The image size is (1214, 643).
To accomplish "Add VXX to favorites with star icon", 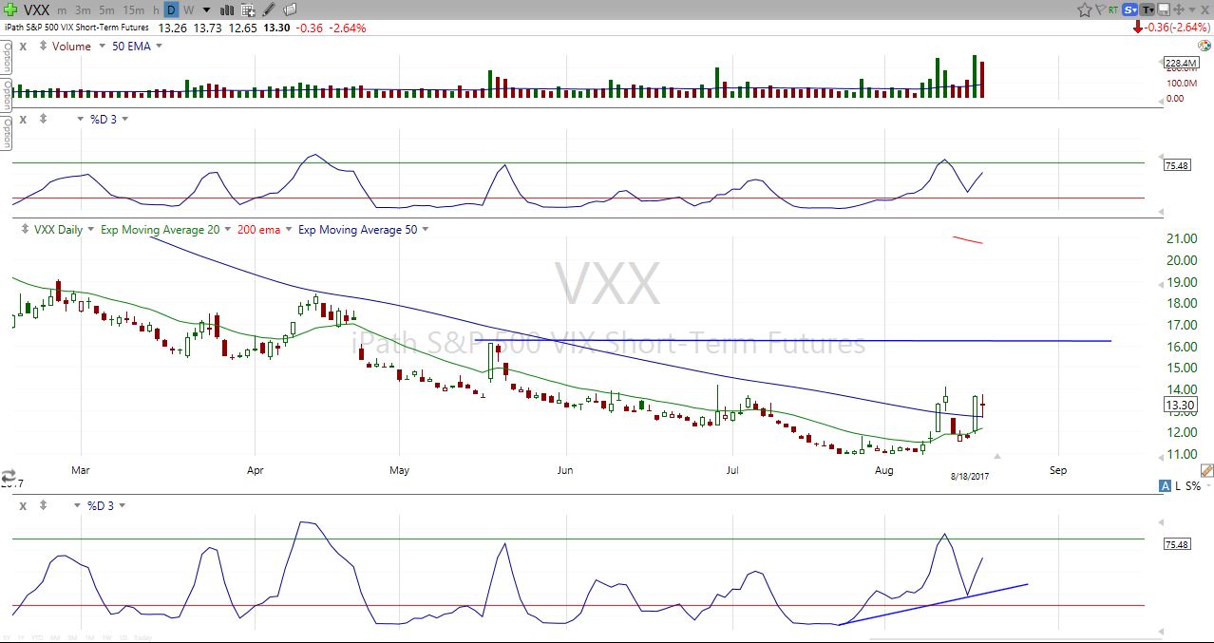I will point(1084,10).
